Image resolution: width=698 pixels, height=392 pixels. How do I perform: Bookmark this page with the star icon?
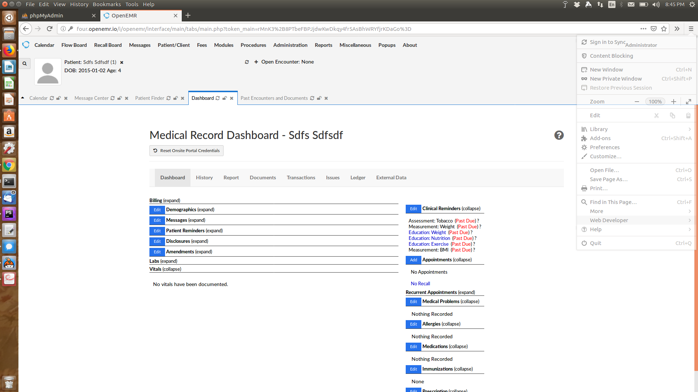click(664, 29)
